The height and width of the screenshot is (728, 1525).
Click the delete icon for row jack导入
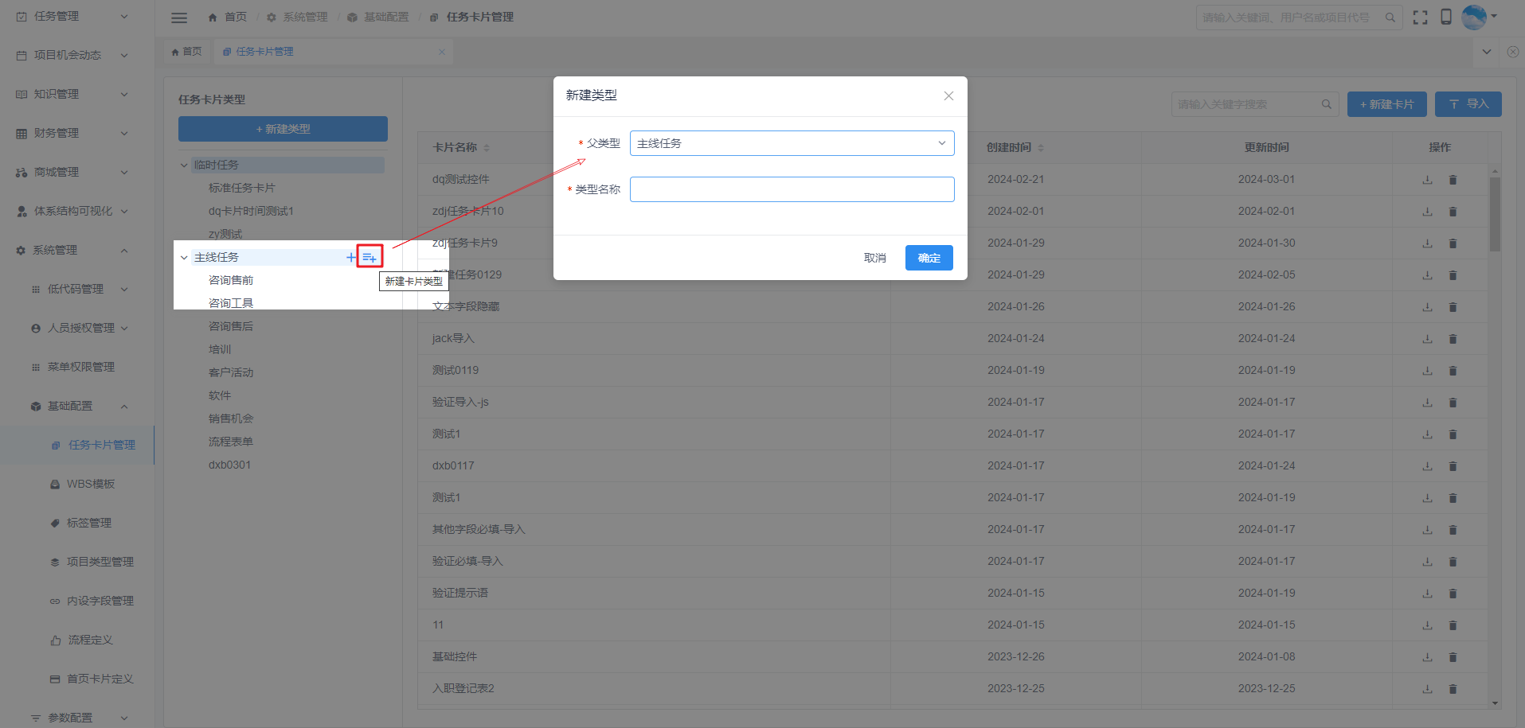point(1453,339)
